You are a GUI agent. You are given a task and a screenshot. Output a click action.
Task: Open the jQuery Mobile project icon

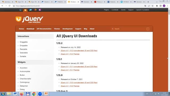click(x=31, y=10)
